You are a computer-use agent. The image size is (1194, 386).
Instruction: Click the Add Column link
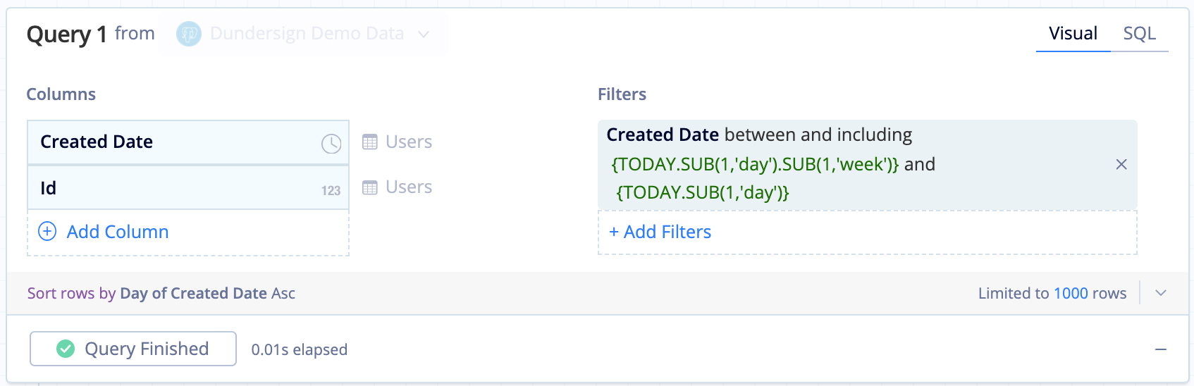[x=118, y=232]
